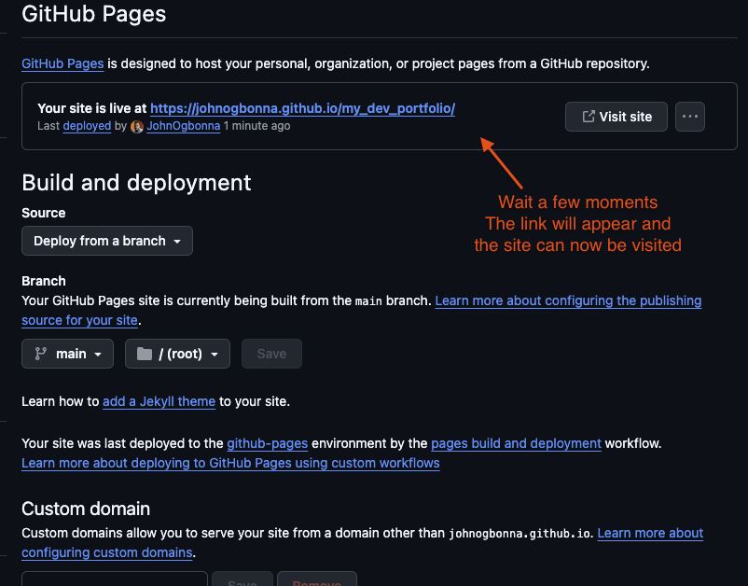Click the 'Build and deployment' heading
Screen dimensions: 748x586
[x=136, y=183]
